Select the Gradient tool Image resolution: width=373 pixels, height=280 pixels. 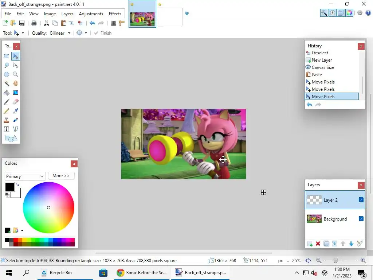click(15, 93)
